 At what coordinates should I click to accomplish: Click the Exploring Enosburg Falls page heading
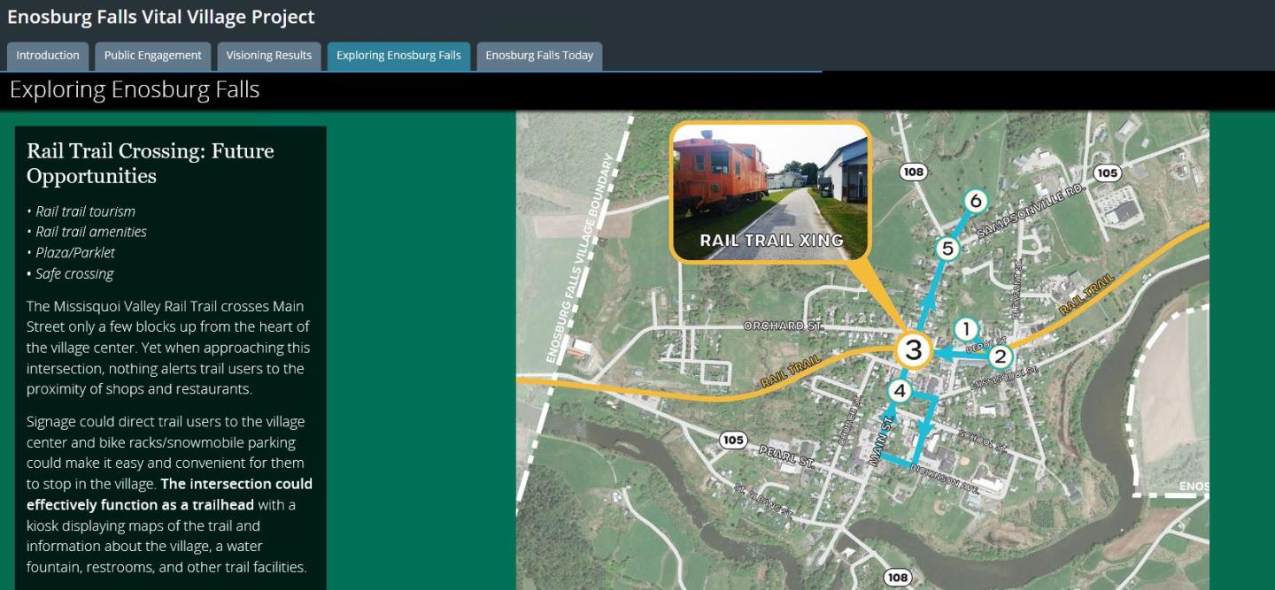tap(133, 89)
